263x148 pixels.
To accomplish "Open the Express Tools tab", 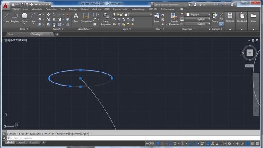I will tap(120, 9).
